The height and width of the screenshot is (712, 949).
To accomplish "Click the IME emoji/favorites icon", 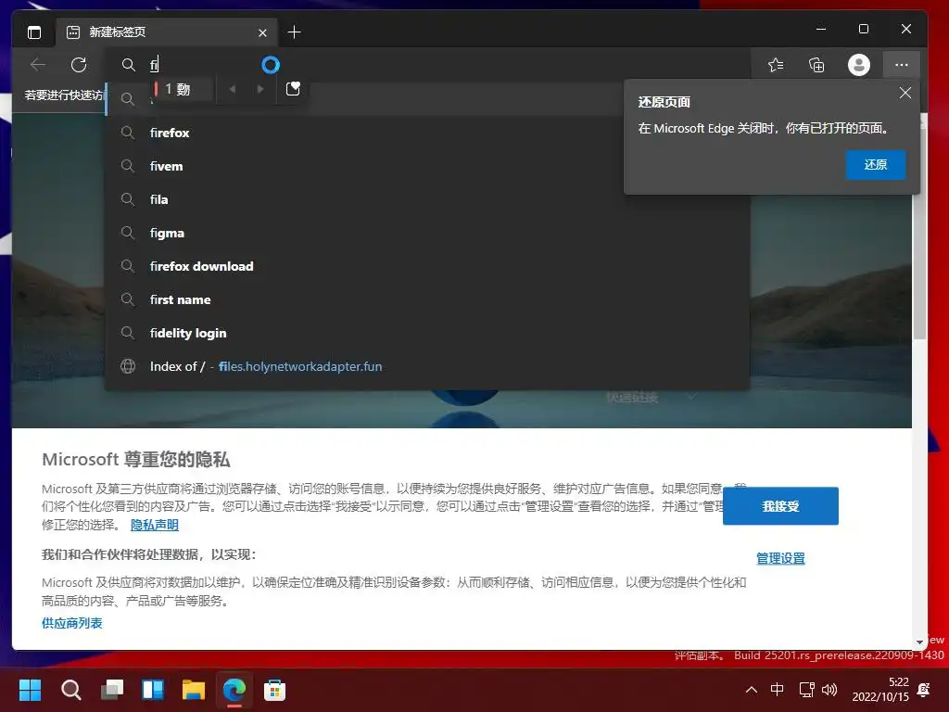I will click(x=293, y=89).
